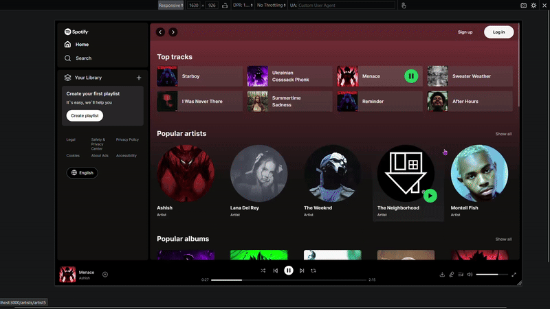
Task: Take screenshot with camera icon
Action: [x=523, y=5]
